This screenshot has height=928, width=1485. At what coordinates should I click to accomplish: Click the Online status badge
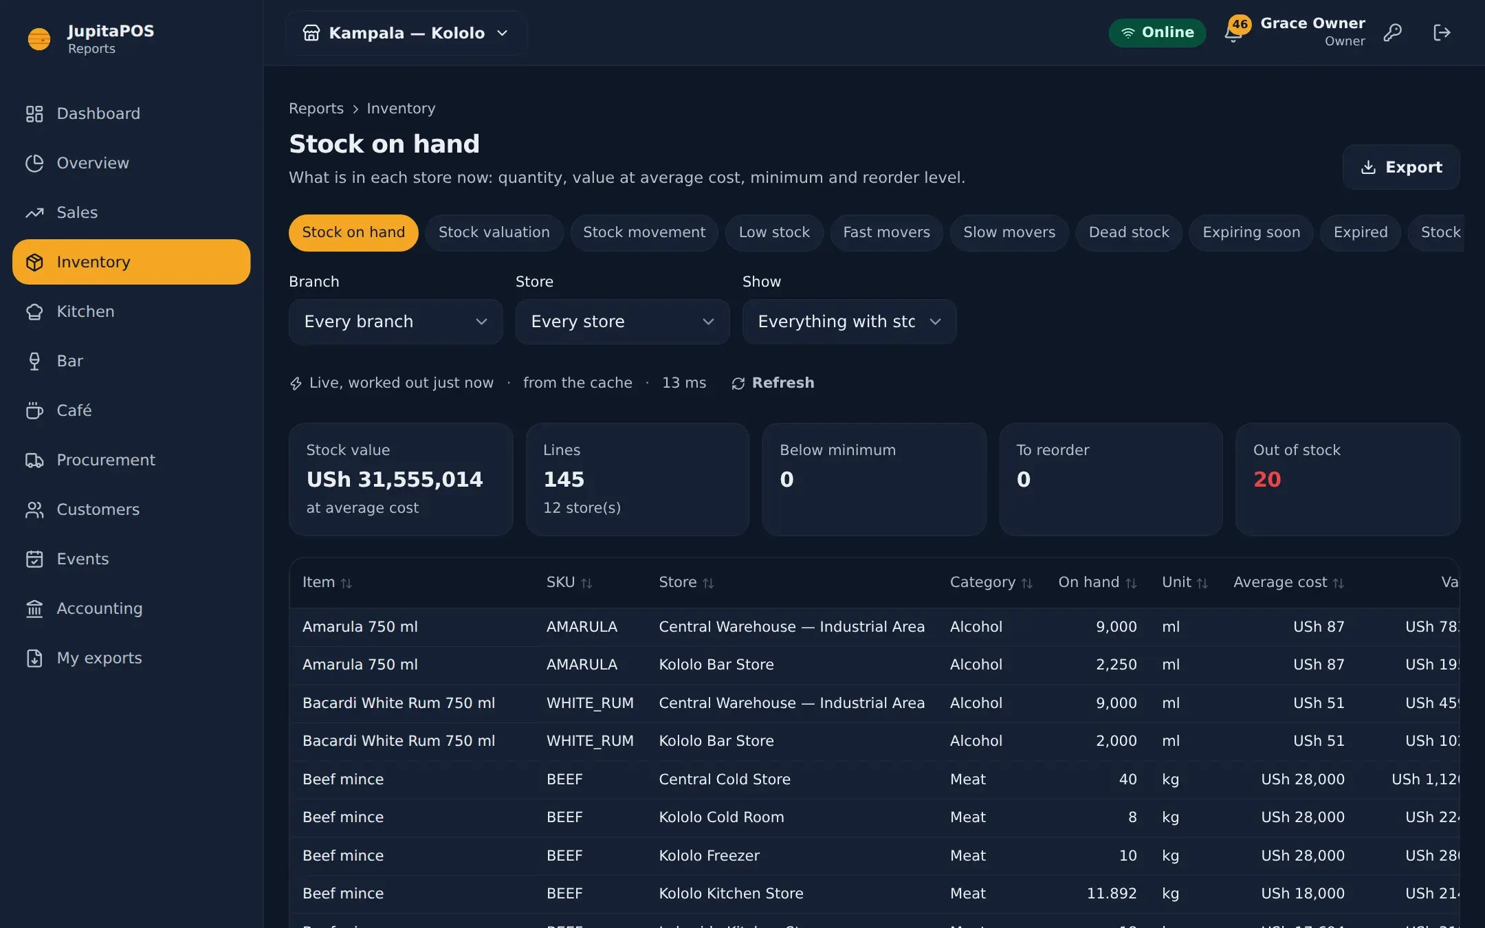point(1157,32)
